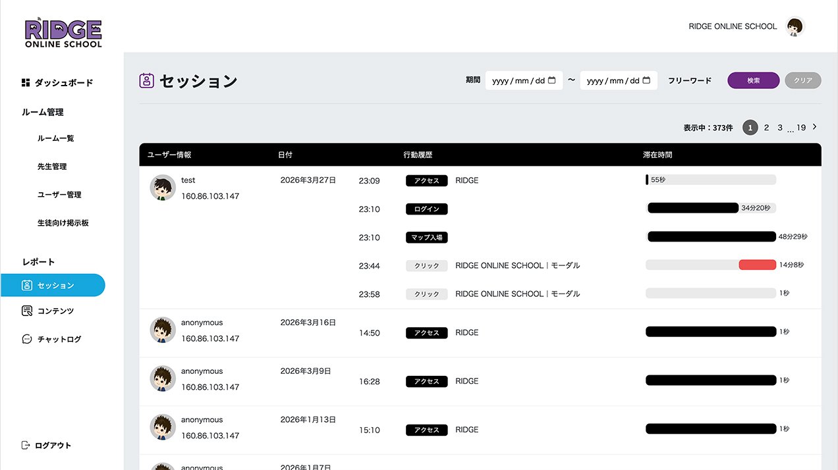Click the Logout door icon

click(x=26, y=446)
